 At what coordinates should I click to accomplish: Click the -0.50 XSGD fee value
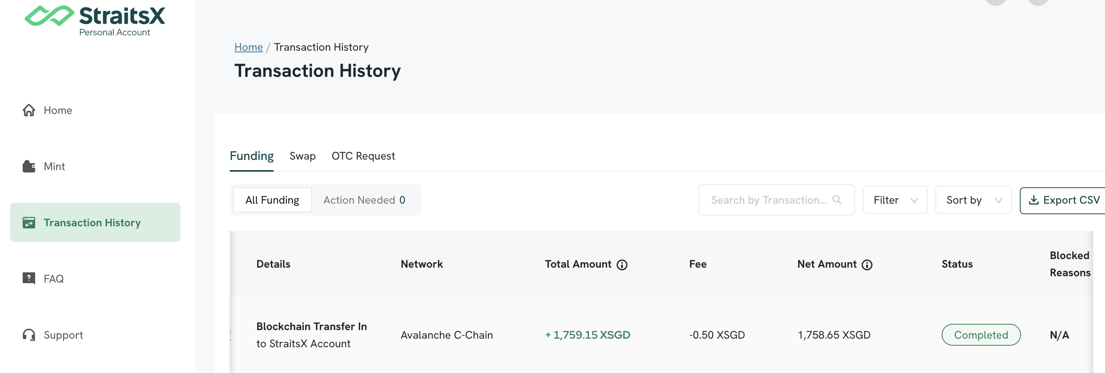(717, 335)
